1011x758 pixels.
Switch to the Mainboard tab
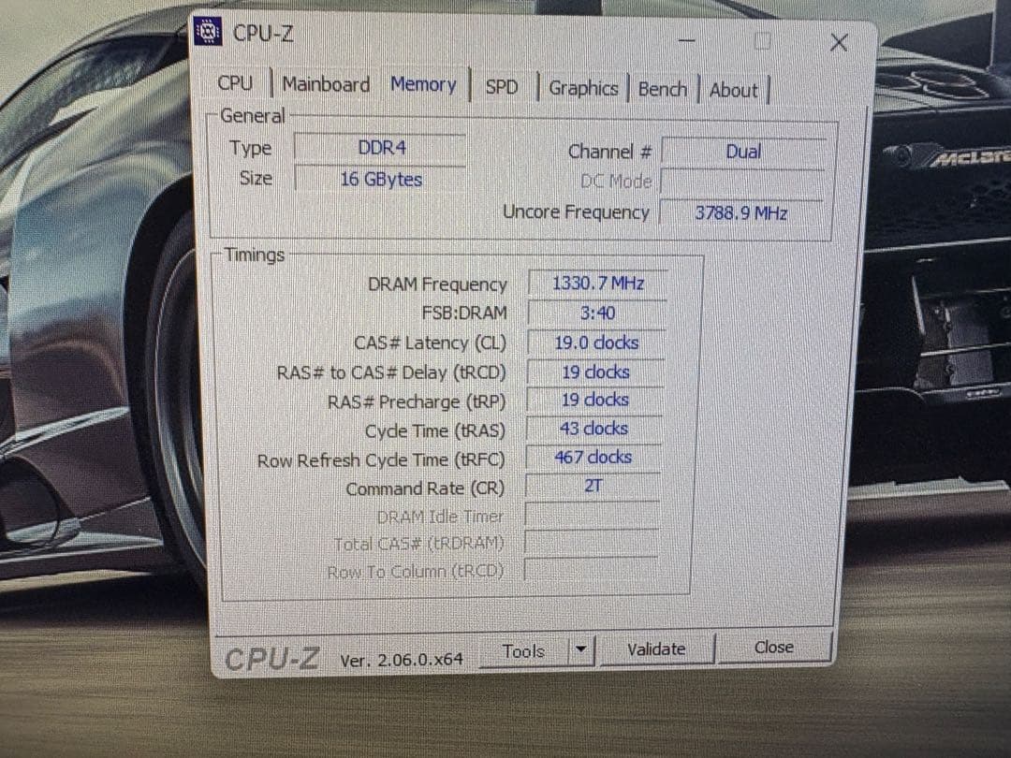(x=325, y=84)
